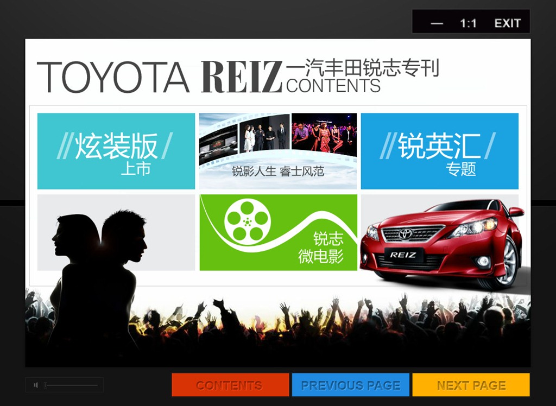Click the CONTENTS subtitle under the heading
The height and width of the screenshot is (406, 556).
tap(333, 86)
